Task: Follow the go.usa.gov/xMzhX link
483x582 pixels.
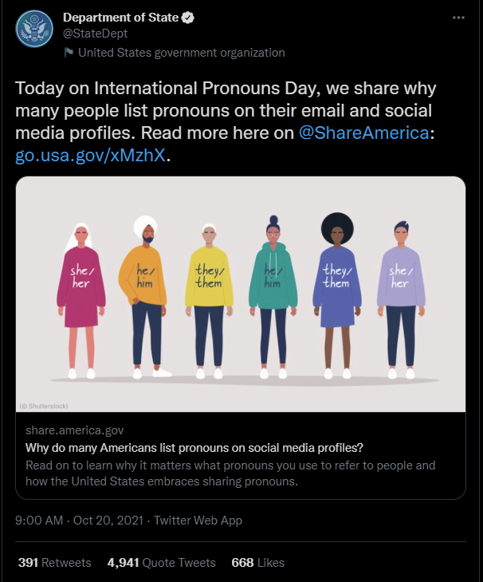Action: 91,154
